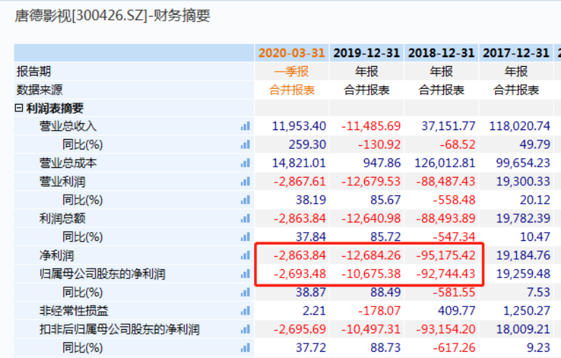Image resolution: width=561 pixels, height=358 pixels.
Task: Click the value 19,259.48
Action: (x=523, y=274)
